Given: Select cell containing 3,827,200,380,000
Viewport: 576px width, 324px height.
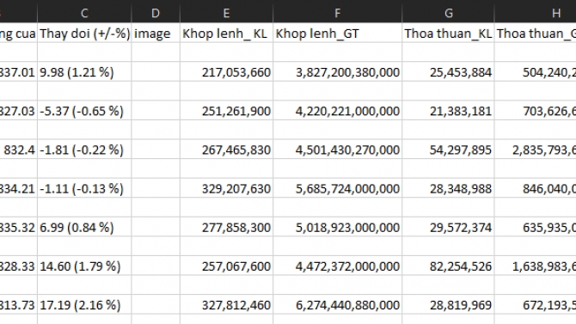Looking at the screenshot, I should click(x=338, y=72).
